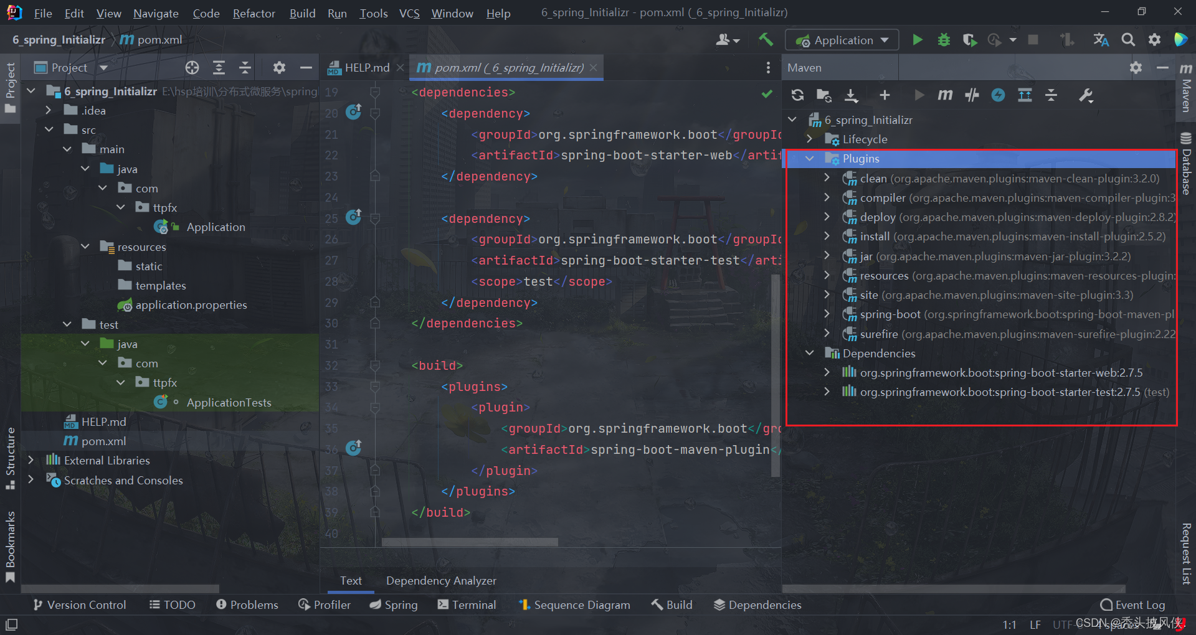
Task: Expand External Libraries node
Action: [31, 460]
